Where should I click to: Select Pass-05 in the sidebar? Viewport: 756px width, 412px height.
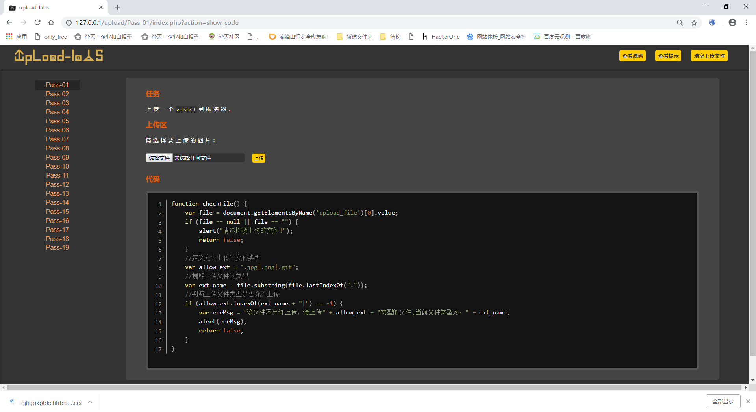pyautogui.click(x=57, y=121)
